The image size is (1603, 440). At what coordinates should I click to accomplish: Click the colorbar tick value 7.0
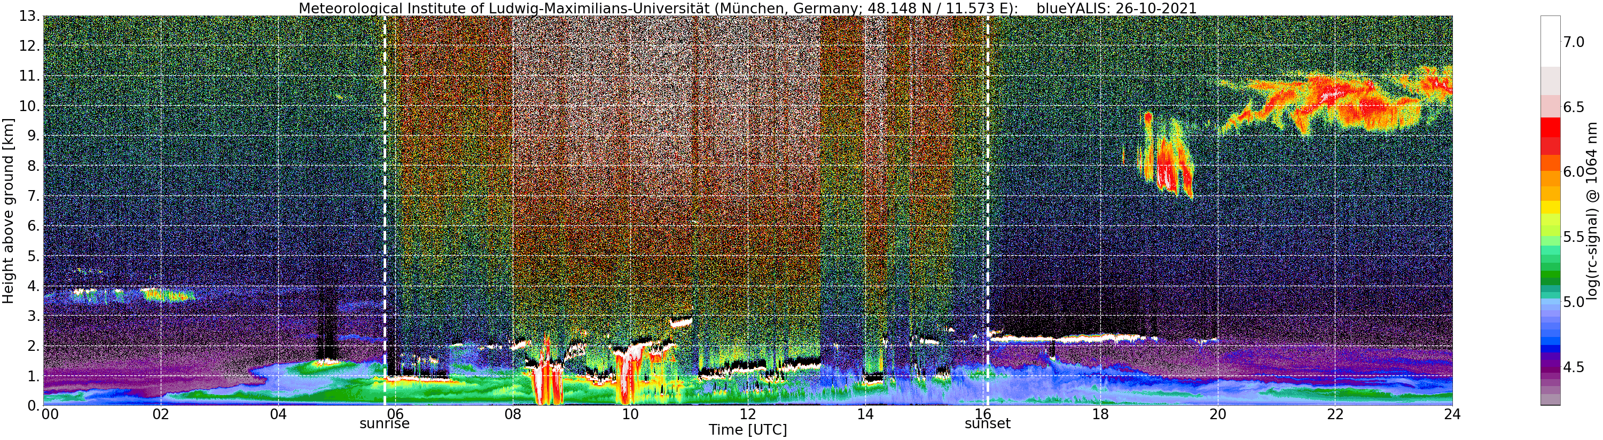pyautogui.click(x=1573, y=42)
